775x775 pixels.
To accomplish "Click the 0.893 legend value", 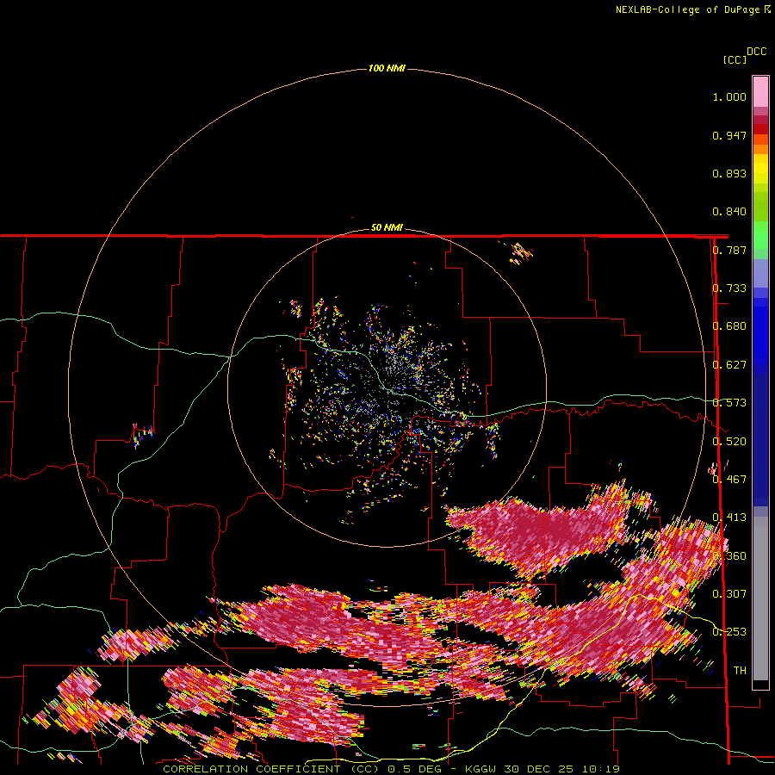I will coord(729,173).
